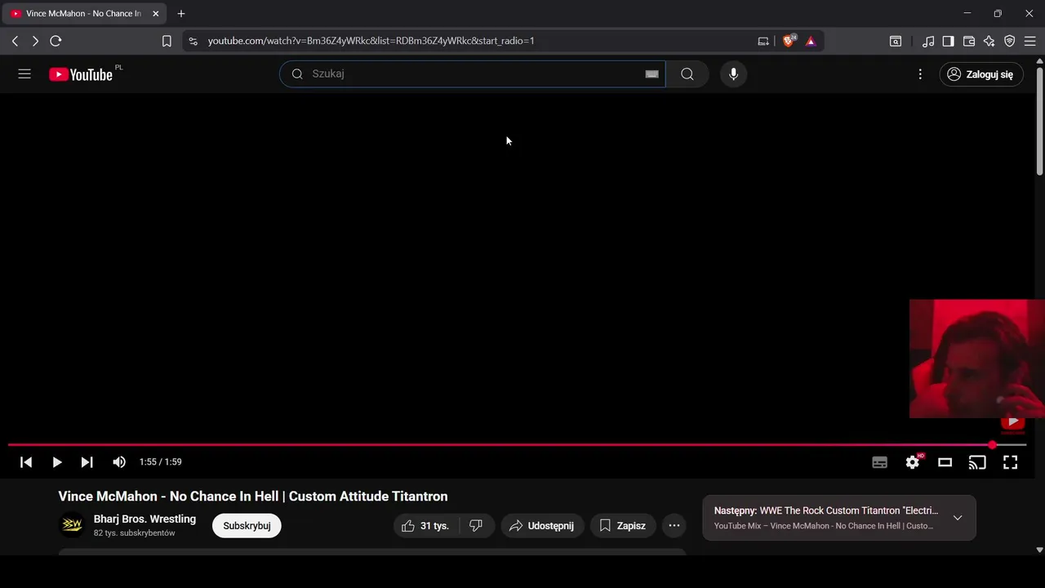Open the YouTube hamburger guide menu

coord(24,74)
